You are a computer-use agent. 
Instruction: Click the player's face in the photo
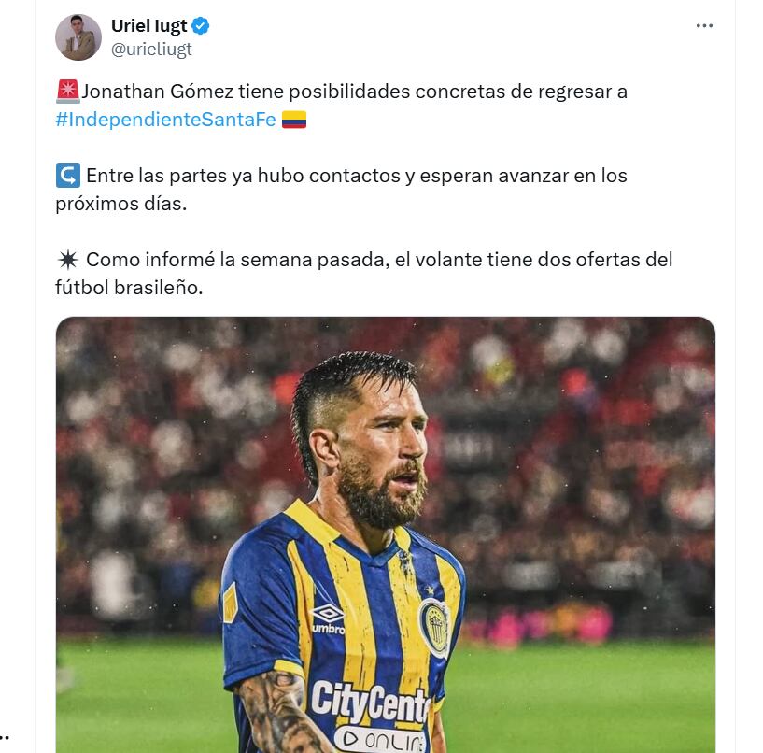387,444
